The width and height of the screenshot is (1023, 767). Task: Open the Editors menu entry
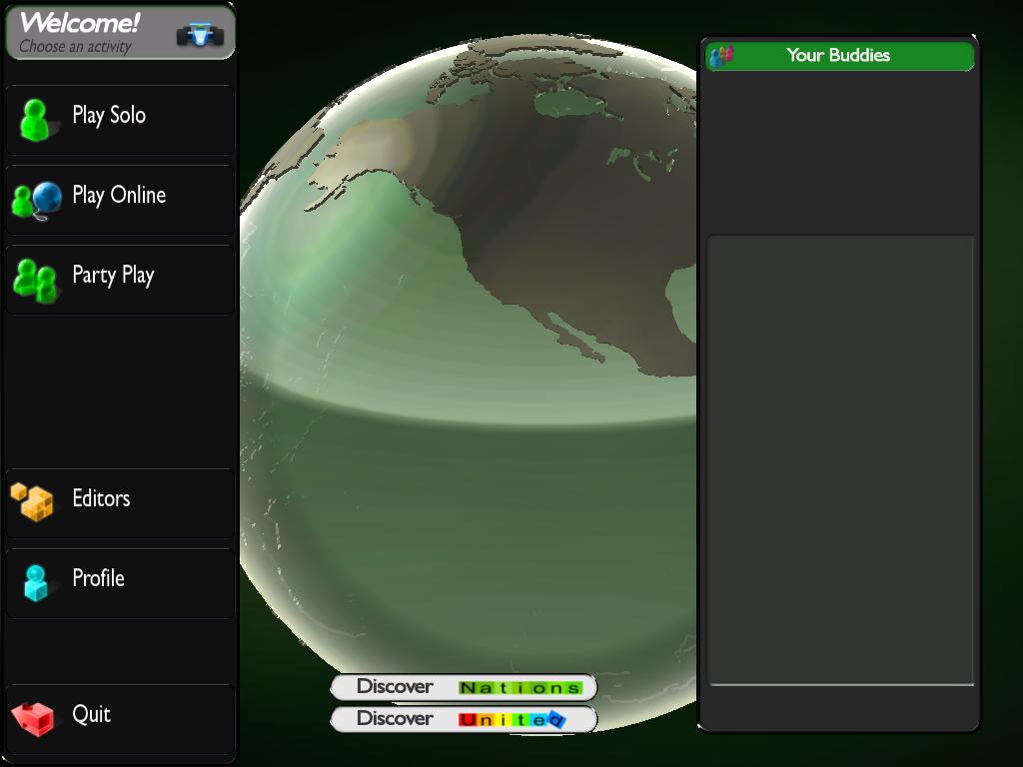[x=101, y=498]
